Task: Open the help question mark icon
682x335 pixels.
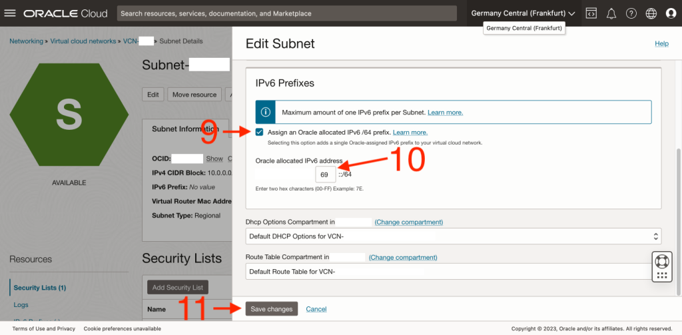Action: click(x=631, y=13)
